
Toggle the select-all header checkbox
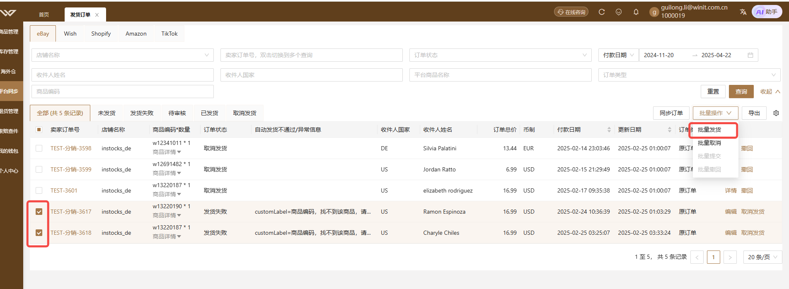39,130
